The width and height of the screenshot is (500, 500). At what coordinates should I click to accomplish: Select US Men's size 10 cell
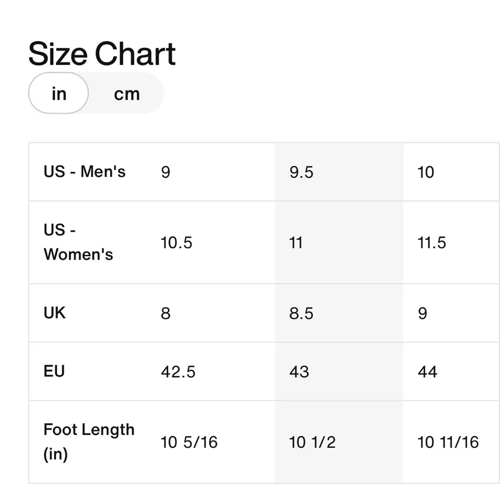coord(451,172)
